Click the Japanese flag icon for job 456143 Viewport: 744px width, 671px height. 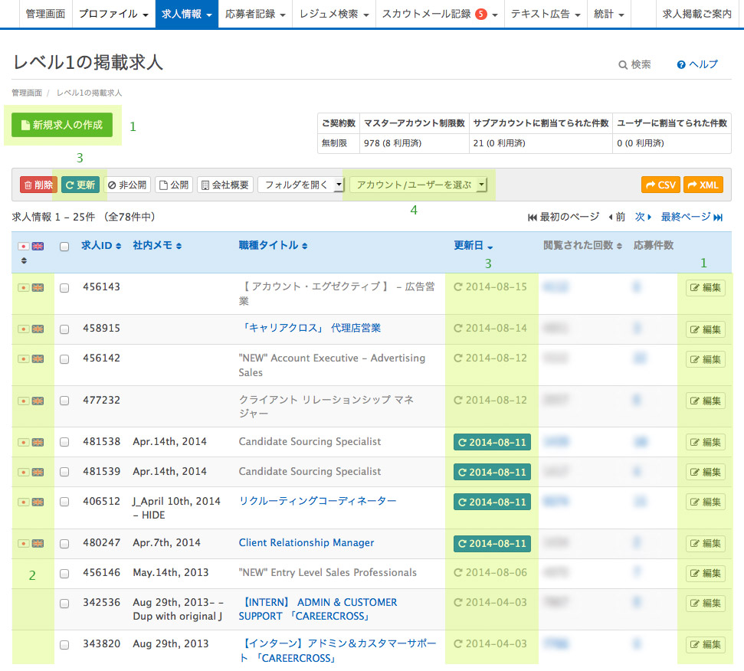coord(23,287)
